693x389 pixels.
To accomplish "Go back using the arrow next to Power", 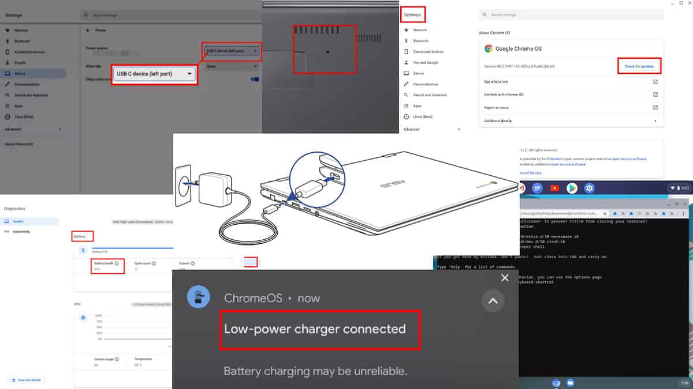I will tap(87, 30).
